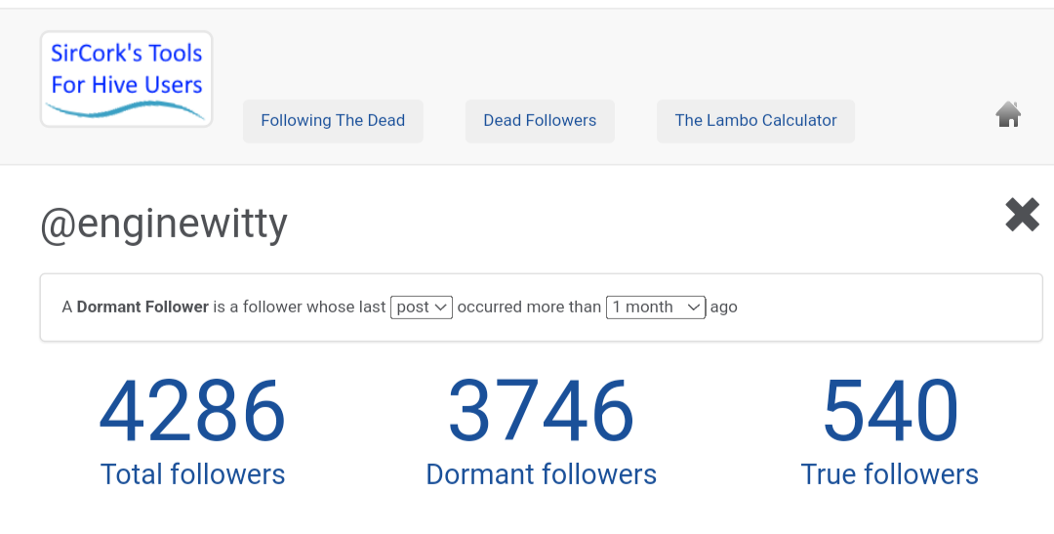Expand the 'post' activity type dropdown
The image size is (1054, 534).
tap(422, 308)
